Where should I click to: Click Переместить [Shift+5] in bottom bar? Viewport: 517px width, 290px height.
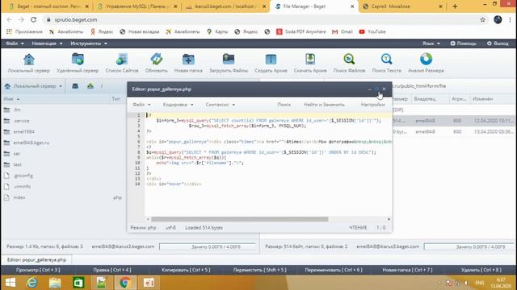pyautogui.click(x=260, y=270)
